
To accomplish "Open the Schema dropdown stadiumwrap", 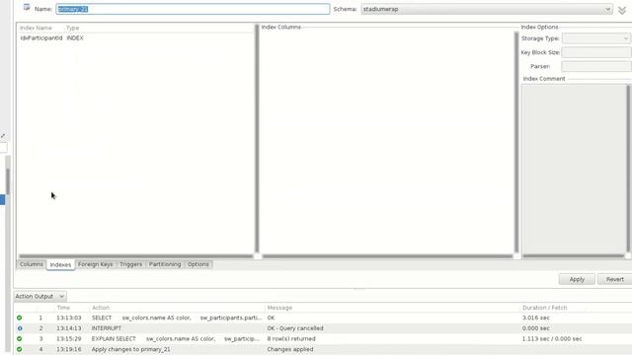I will point(487,9).
